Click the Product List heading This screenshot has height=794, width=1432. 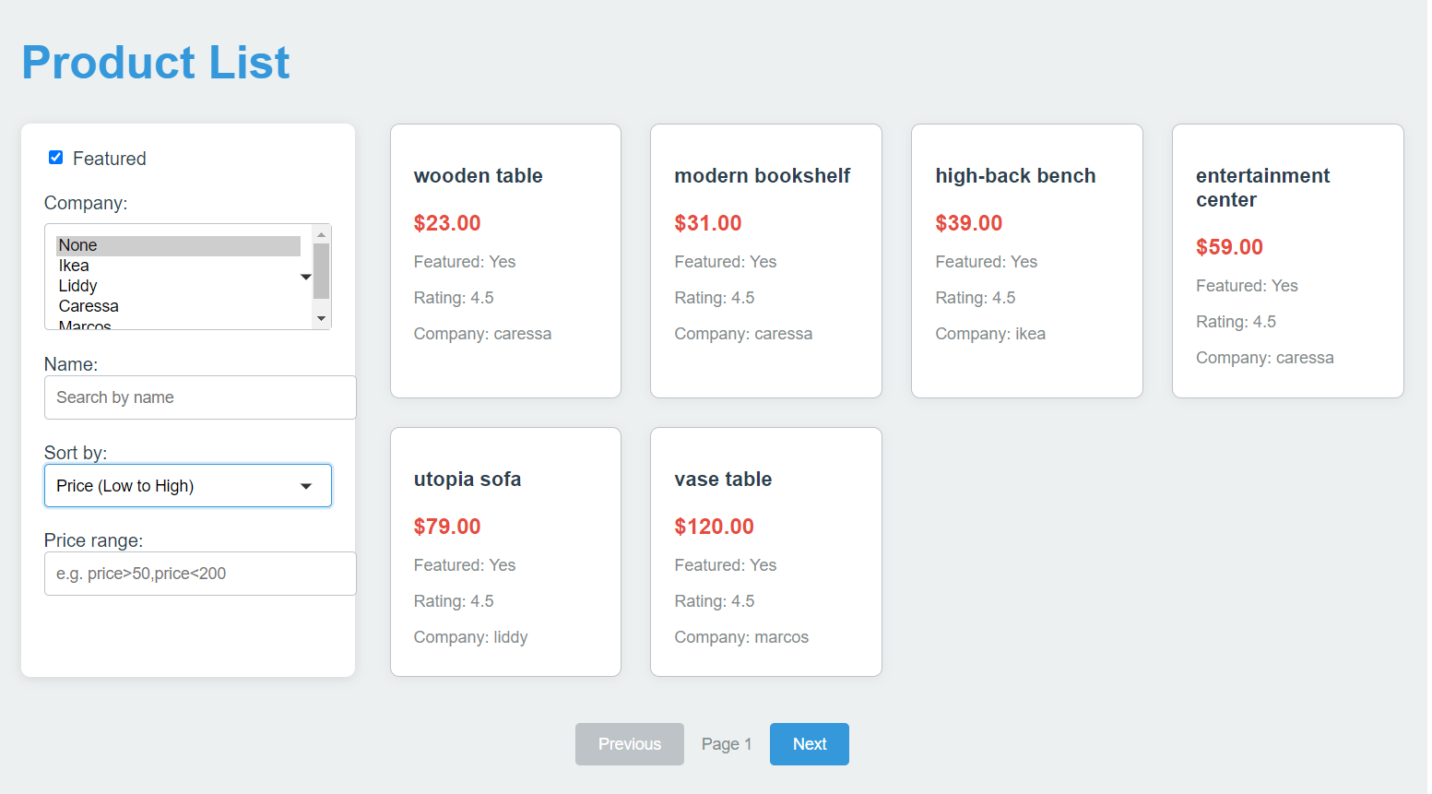pos(156,63)
